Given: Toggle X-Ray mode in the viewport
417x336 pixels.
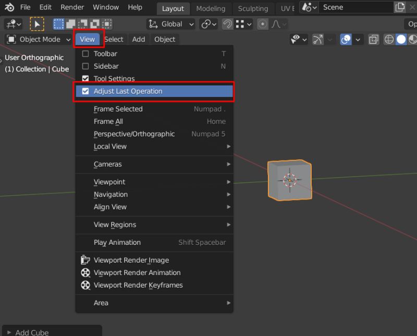Looking at the screenshot, I should click(373, 40).
